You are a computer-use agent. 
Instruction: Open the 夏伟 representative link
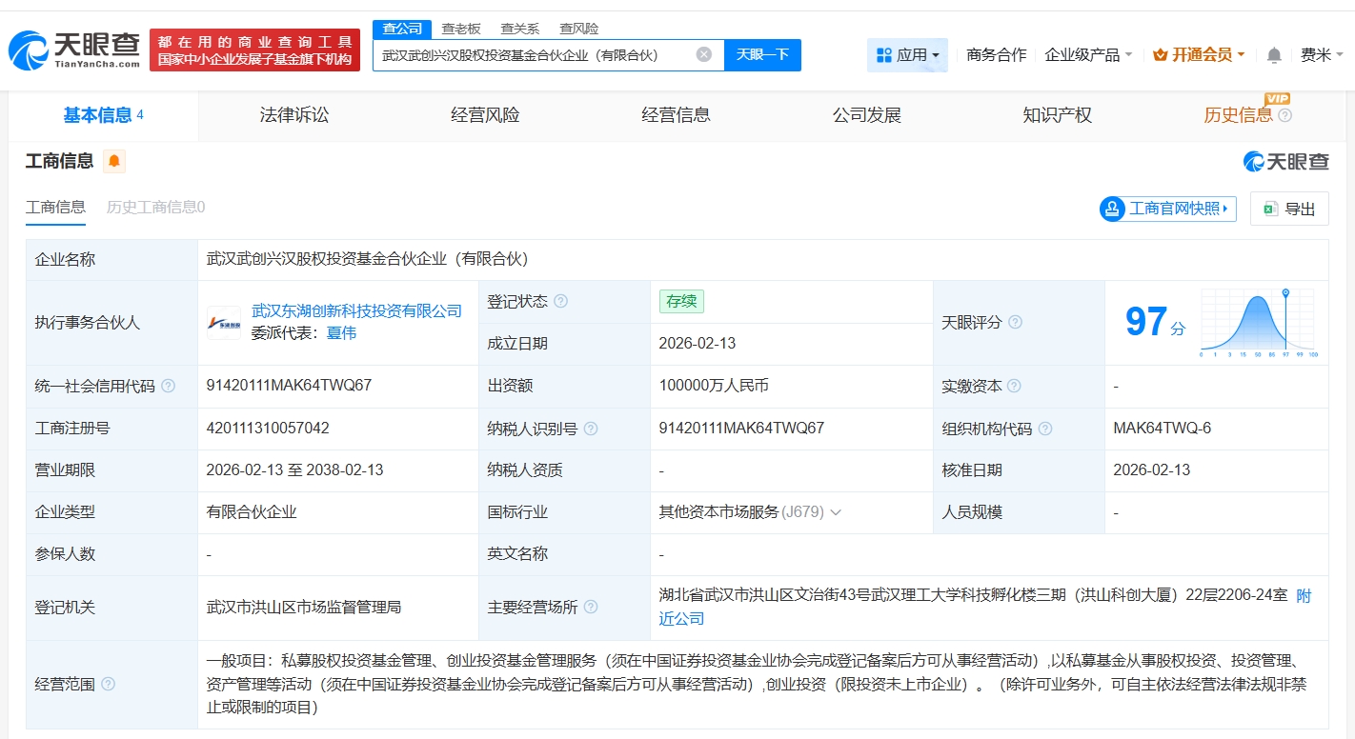tap(341, 333)
